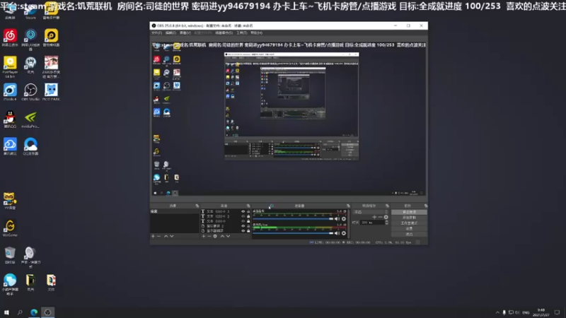
Task: Open the Recycle Bin icon
Action: 10,255
